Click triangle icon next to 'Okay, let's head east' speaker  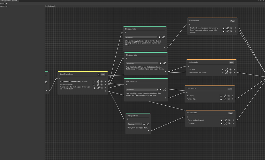tap(144, 124)
